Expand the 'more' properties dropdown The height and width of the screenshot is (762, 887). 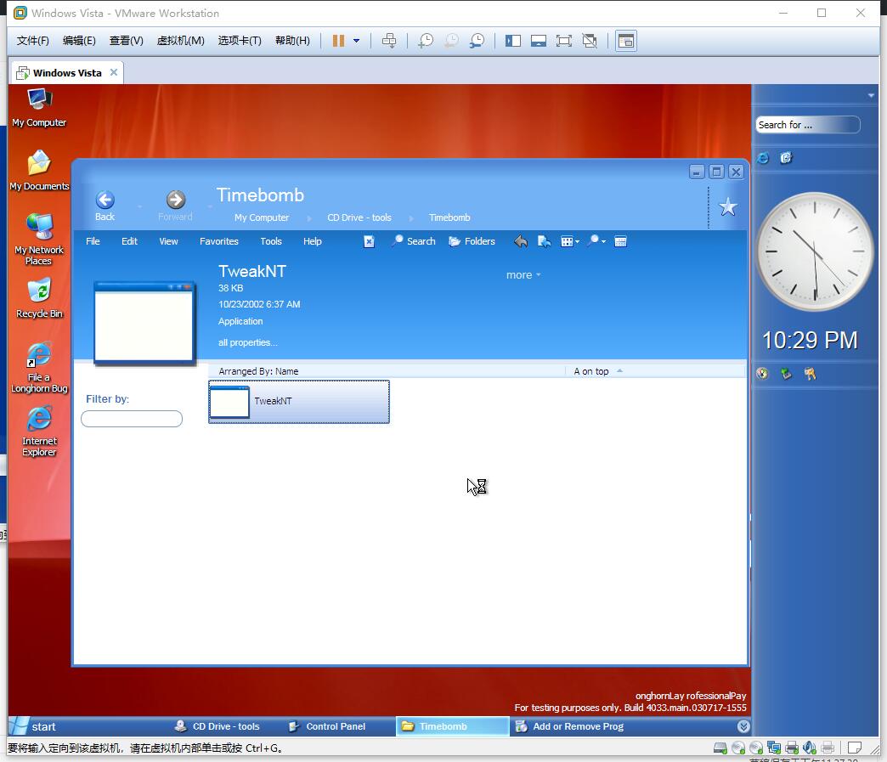click(523, 275)
